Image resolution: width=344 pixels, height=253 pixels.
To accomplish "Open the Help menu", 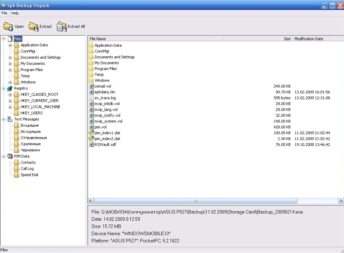I will pyautogui.click(x=15, y=13).
